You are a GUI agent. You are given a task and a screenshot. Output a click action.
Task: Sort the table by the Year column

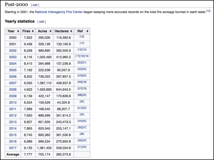click(12, 31)
